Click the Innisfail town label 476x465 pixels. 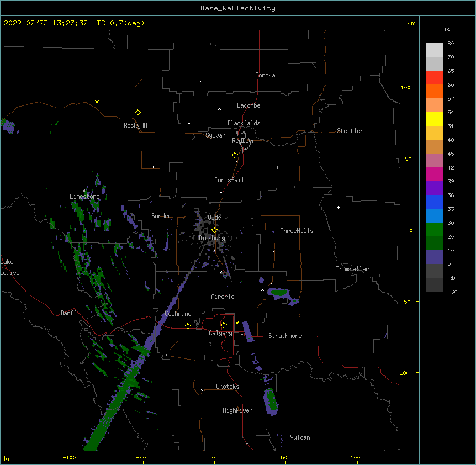click(229, 180)
